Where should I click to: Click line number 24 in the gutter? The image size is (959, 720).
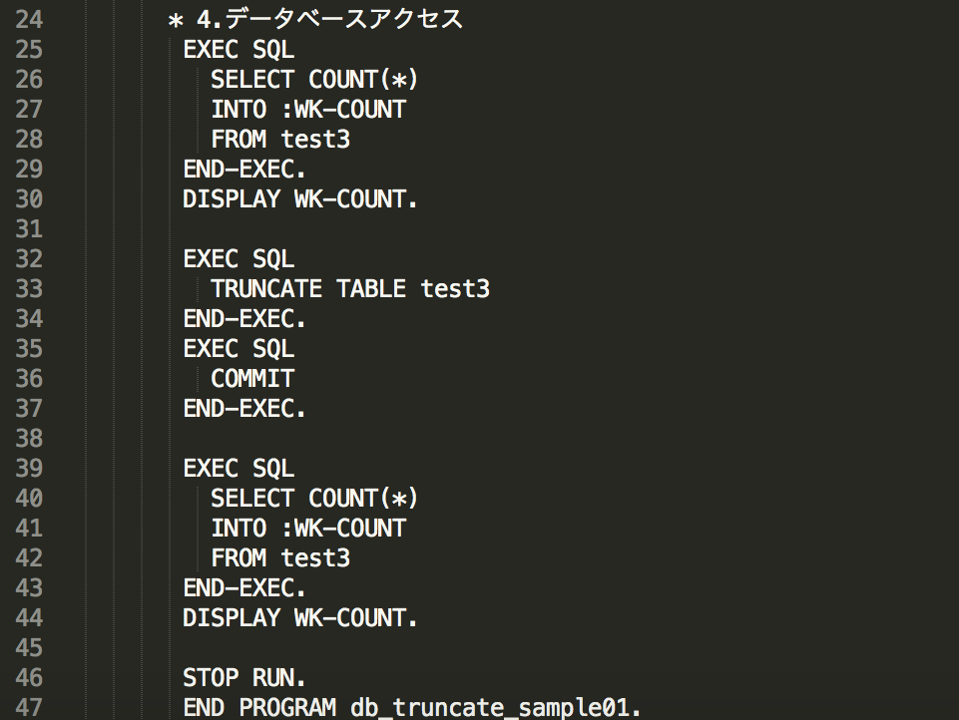pos(29,20)
